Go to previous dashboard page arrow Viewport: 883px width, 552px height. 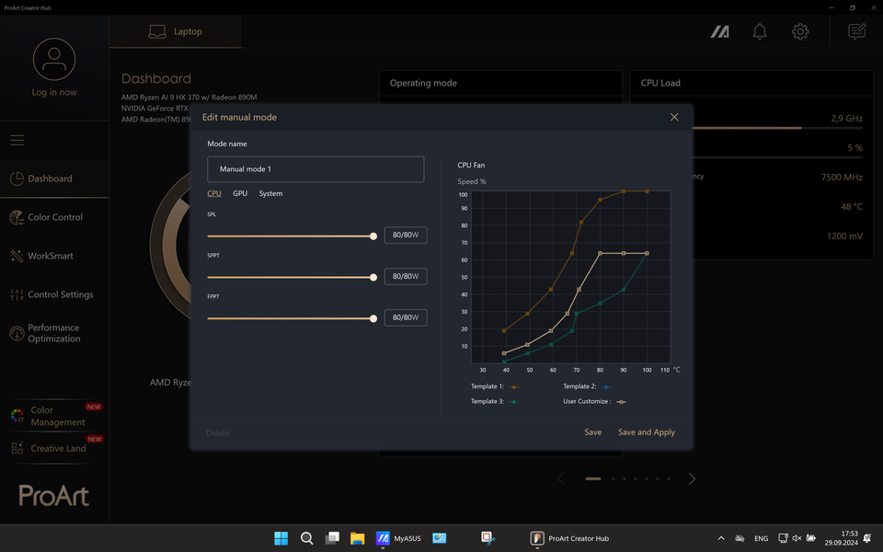[x=560, y=478]
